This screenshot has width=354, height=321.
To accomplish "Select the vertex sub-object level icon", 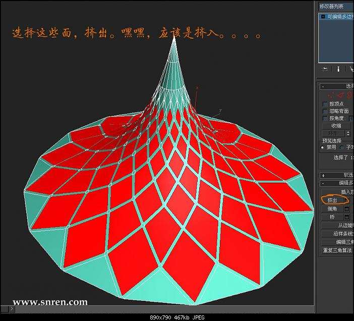I will [331, 95].
